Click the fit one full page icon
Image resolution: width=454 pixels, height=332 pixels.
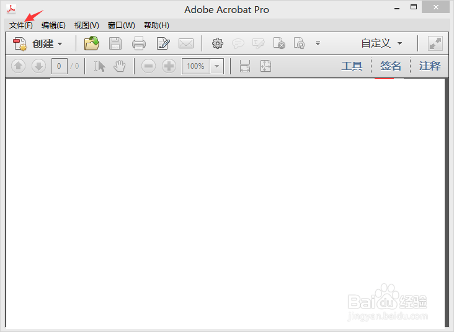[265, 66]
